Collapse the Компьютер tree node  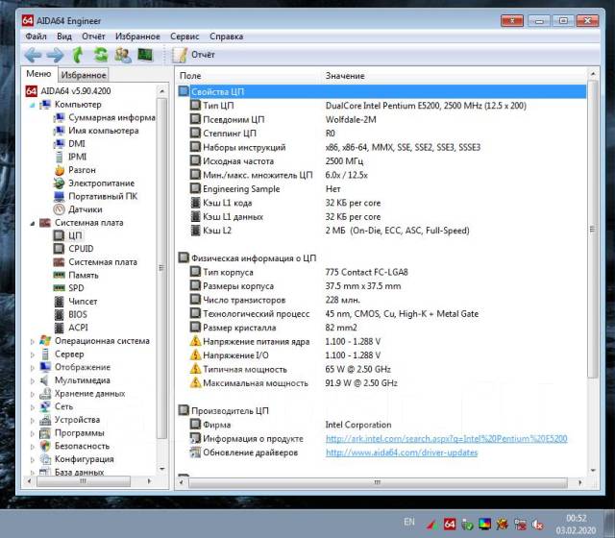pyautogui.click(x=33, y=105)
